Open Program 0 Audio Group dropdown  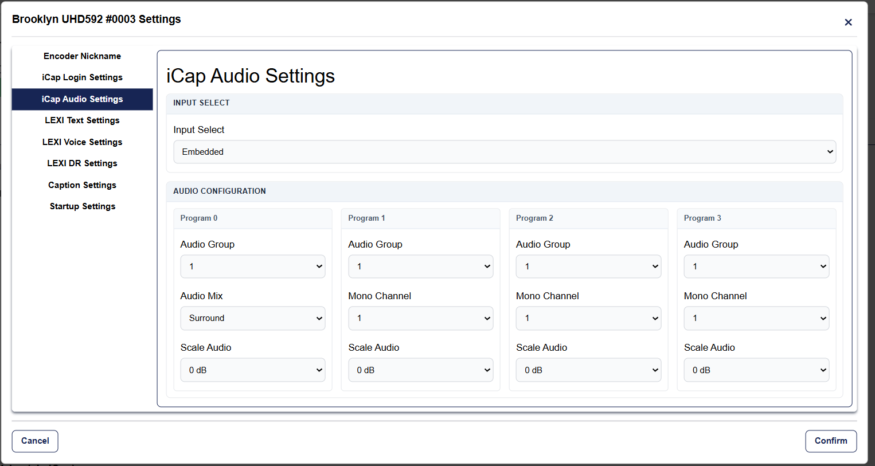253,267
